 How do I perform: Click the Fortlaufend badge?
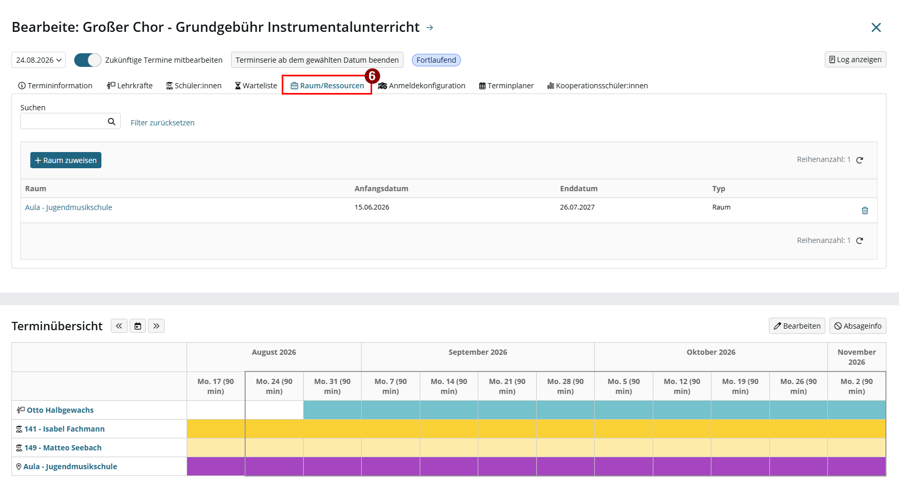436,60
